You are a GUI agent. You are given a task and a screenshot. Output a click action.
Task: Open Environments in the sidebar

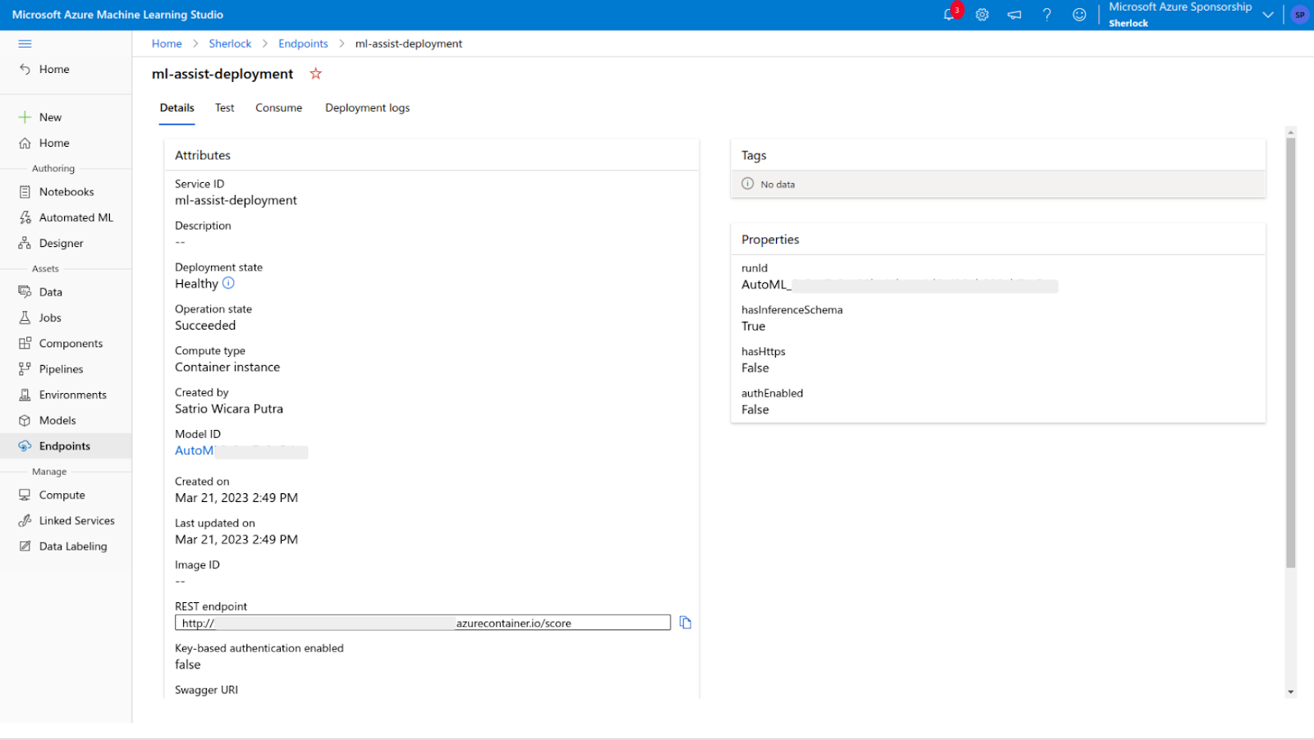click(73, 395)
